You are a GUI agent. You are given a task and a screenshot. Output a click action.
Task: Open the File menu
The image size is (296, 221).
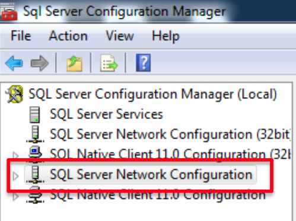point(21,36)
